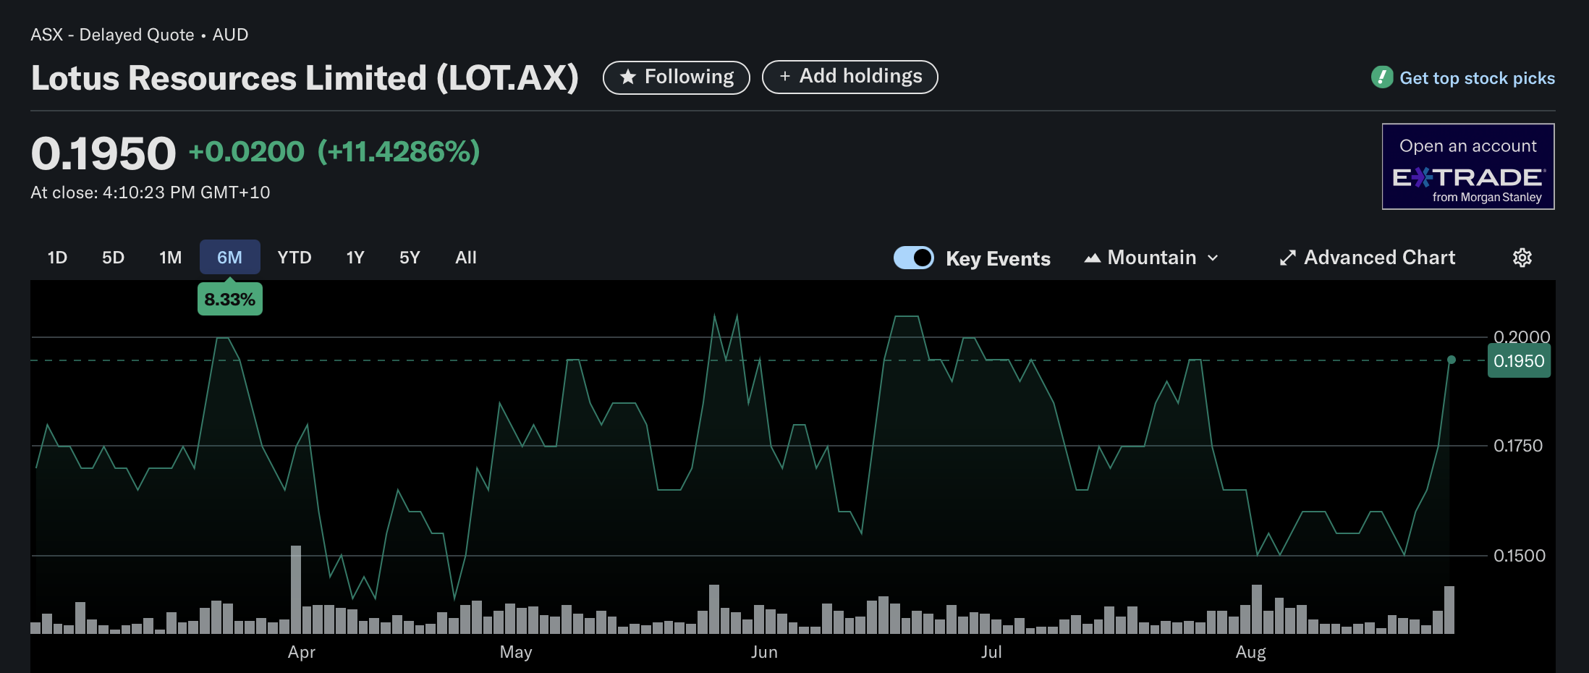The height and width of the screenshot is (673, 1589).
Task: Switch chart to 5Y range
Action: pyautogui.click(x=410, y=258)
